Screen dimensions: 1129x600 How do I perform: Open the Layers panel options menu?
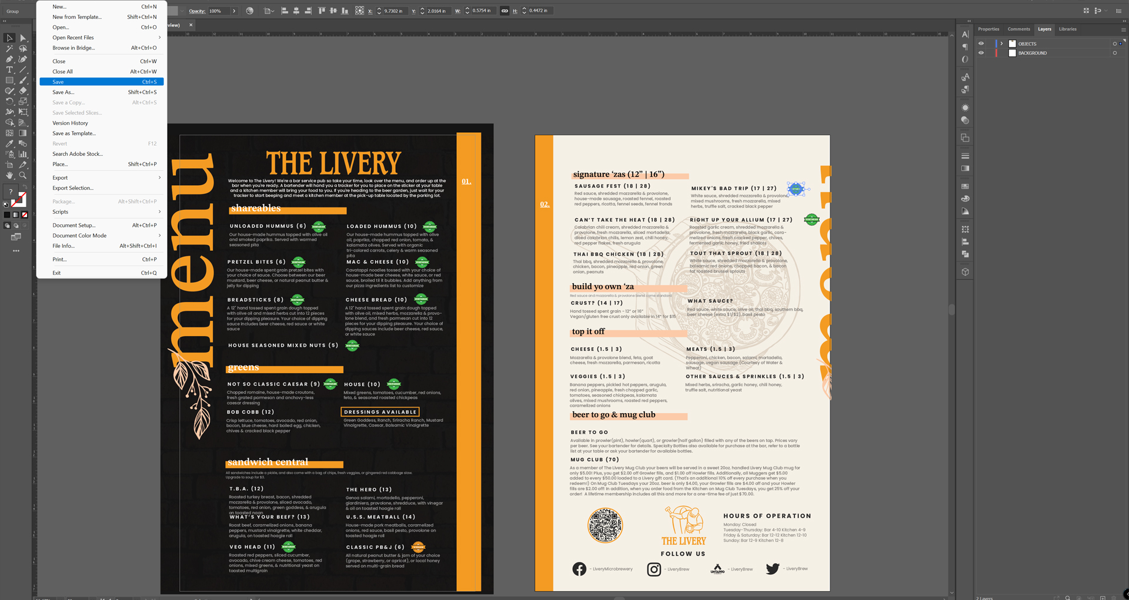[x=1123, y=29]
